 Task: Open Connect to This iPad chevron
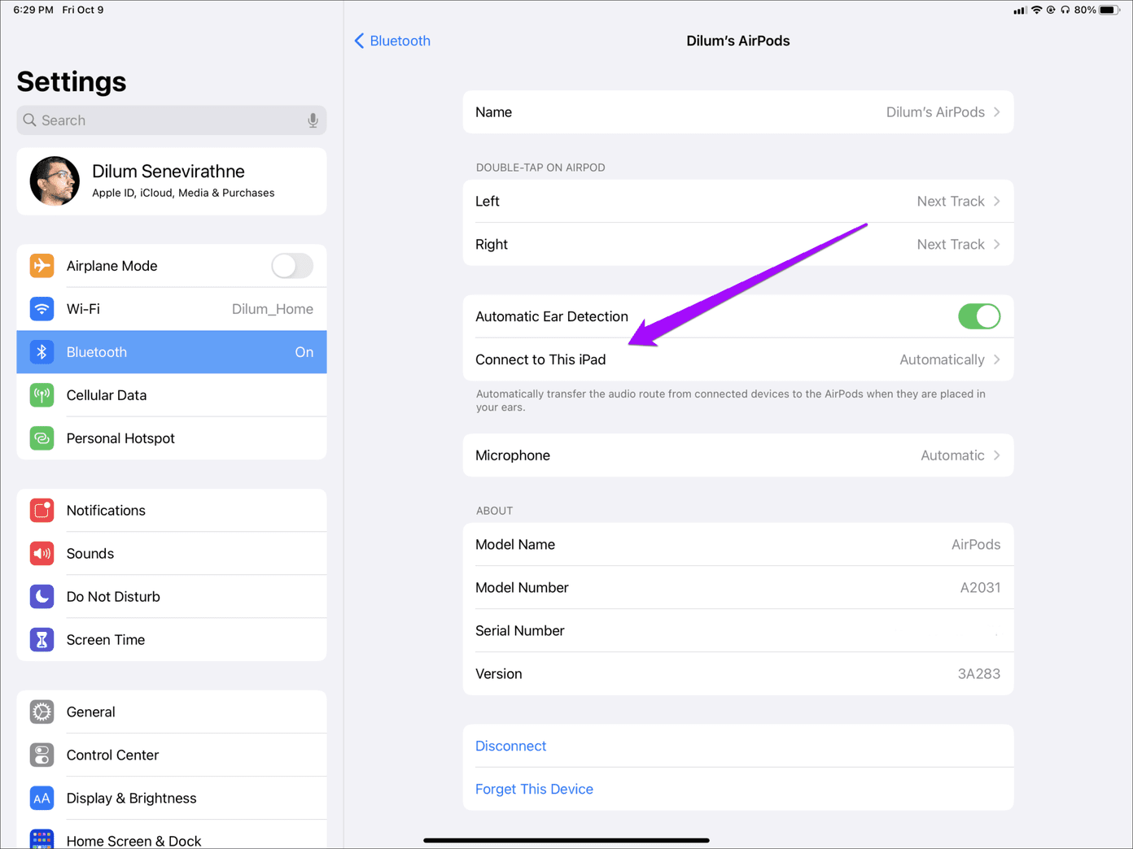pos(997,359)
